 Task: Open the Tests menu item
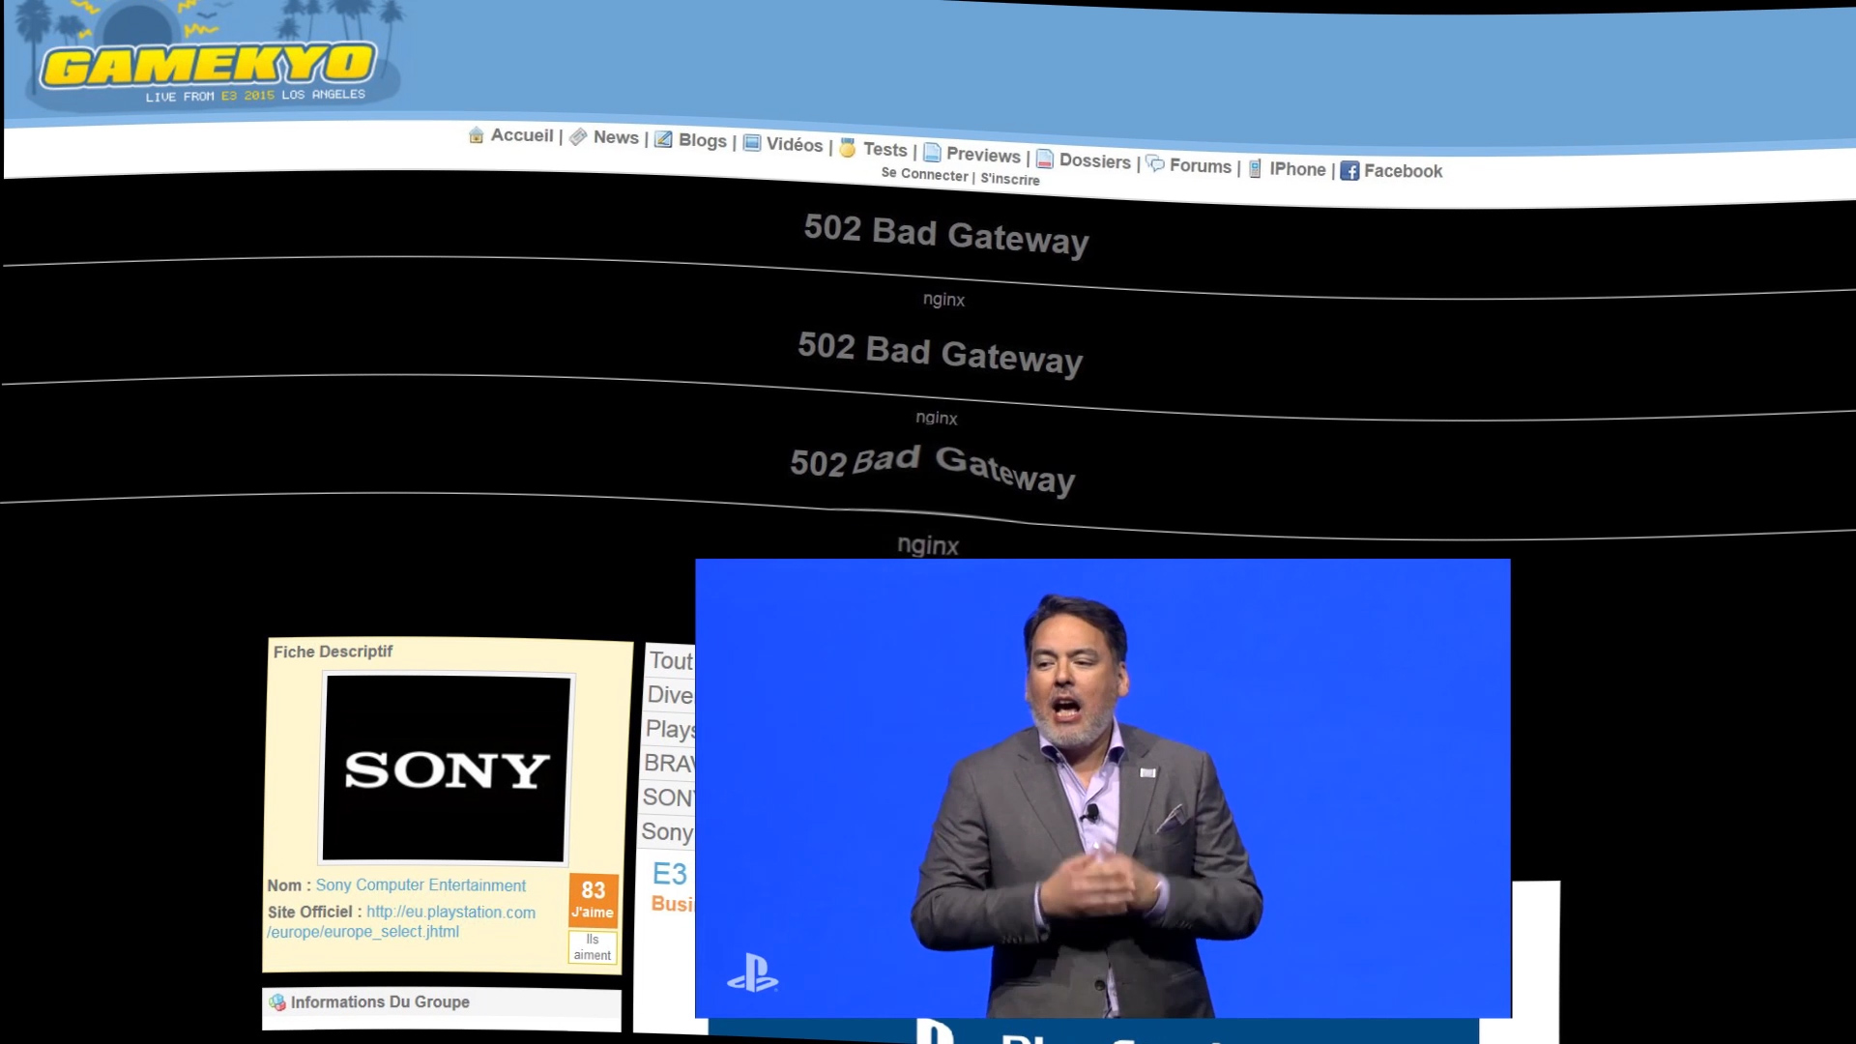pyautogui.click(x=885, y=150)
